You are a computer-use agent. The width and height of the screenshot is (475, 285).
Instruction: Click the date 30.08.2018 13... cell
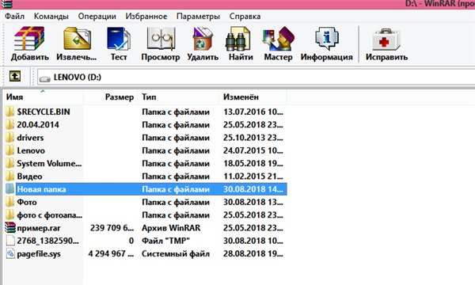coord(253,202)
